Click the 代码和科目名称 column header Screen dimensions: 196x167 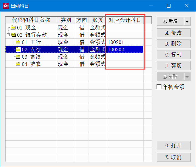(31, 20)
